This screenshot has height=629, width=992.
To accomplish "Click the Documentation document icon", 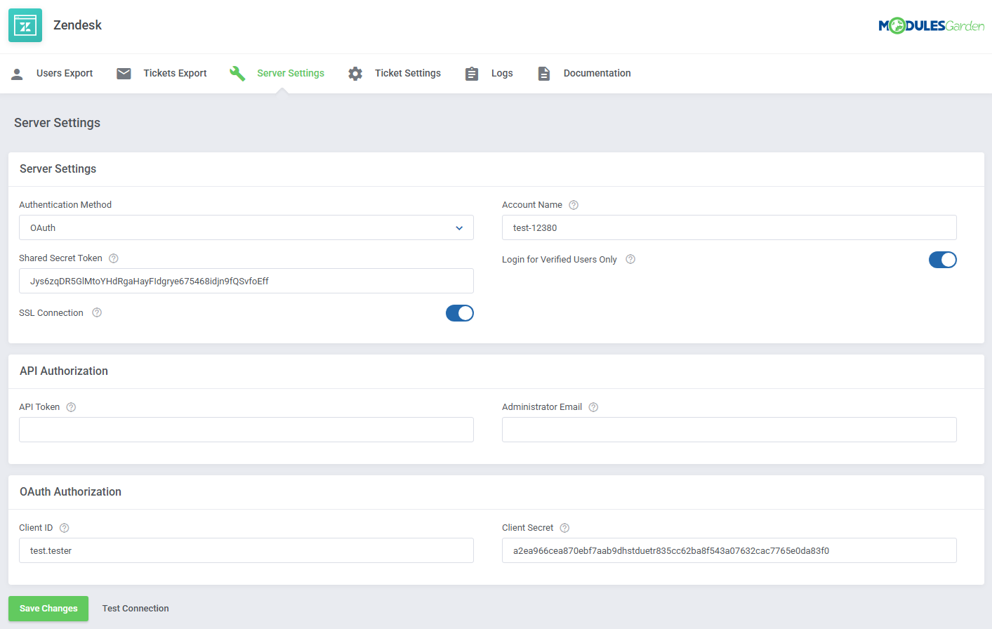I will (543, 73).
